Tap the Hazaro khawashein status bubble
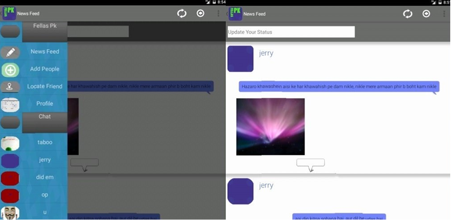 pyautogui.click(x=339, y=86)
